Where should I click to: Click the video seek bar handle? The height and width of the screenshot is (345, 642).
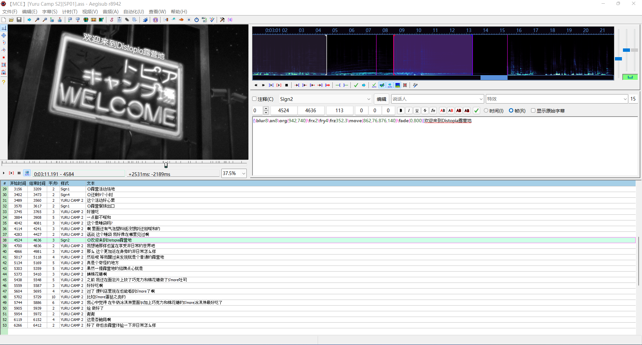click(166, 165)
